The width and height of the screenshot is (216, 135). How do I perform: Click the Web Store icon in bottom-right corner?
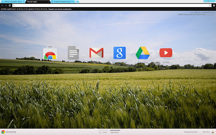213,132
